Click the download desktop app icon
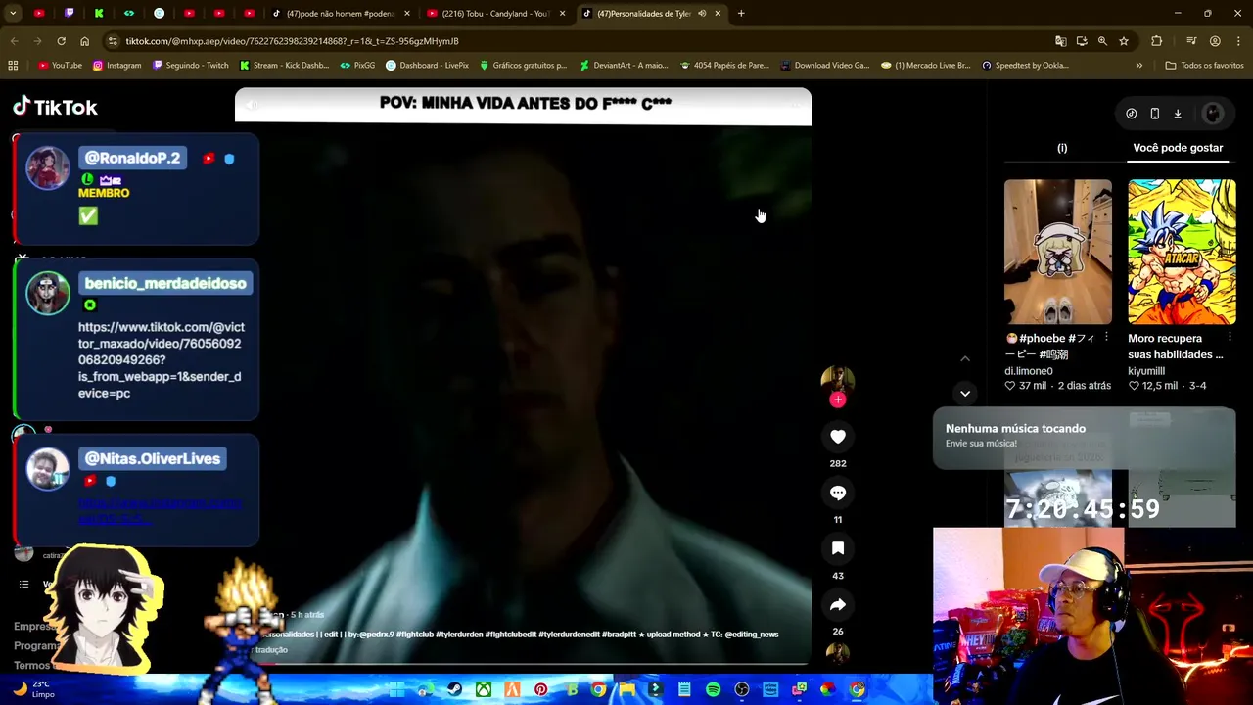The height and width of the screenshot is (705, 1253). (x=1178, y=114)
